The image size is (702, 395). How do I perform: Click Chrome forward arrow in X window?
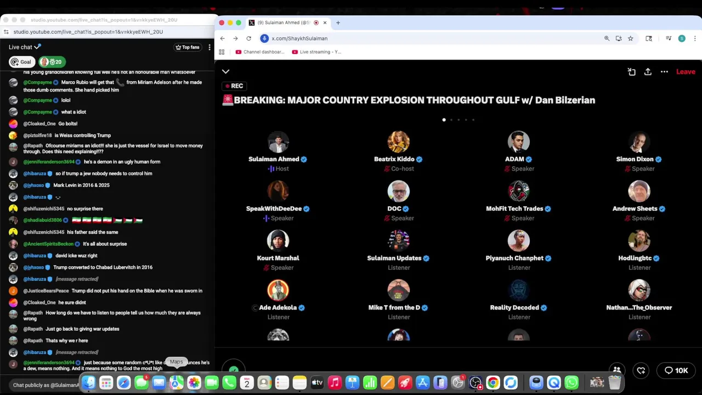[235, 38]
